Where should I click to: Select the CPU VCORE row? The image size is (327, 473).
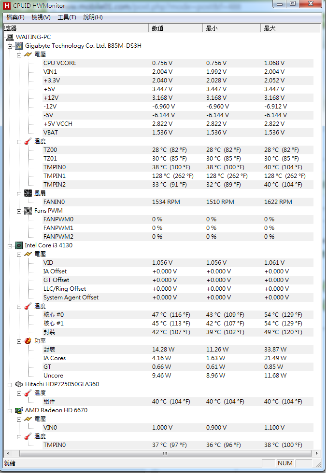[178, 63]
